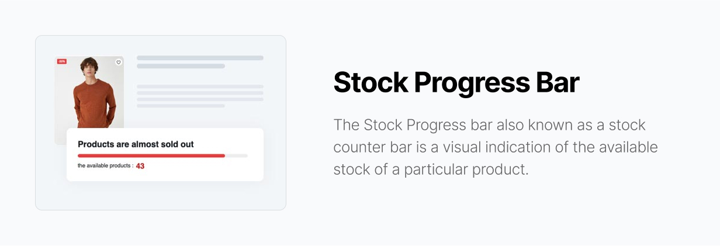Click the red -20% discount badge
Viewport: 720px width, 246px height.
tap(61, 61)
